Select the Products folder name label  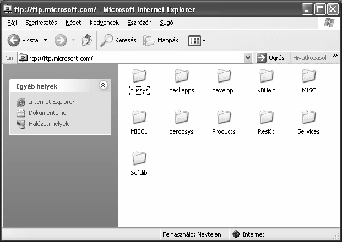(x=224, y=131)
